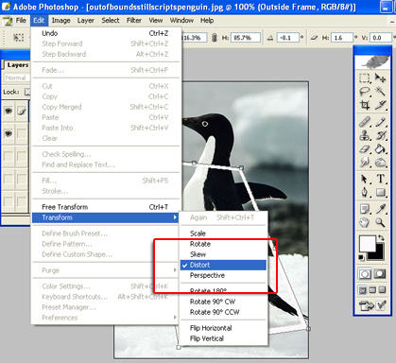The image size is (396, 363).
Task: Hide the layer without the paintbrush indicator
Action: click(9, 134)
